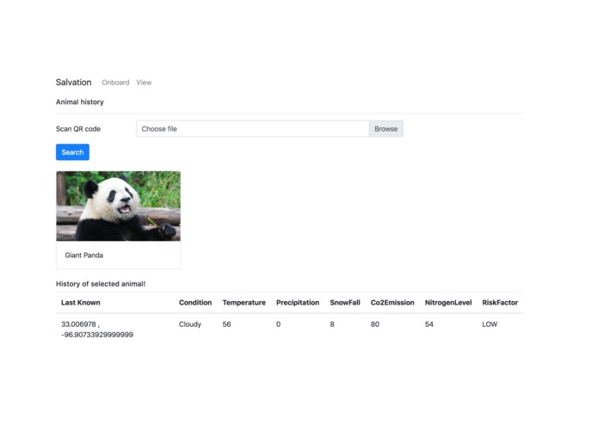Click the blue Search button

tap(72, 152)
